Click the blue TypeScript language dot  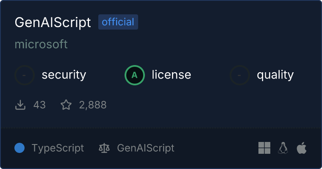pos(19,148)
